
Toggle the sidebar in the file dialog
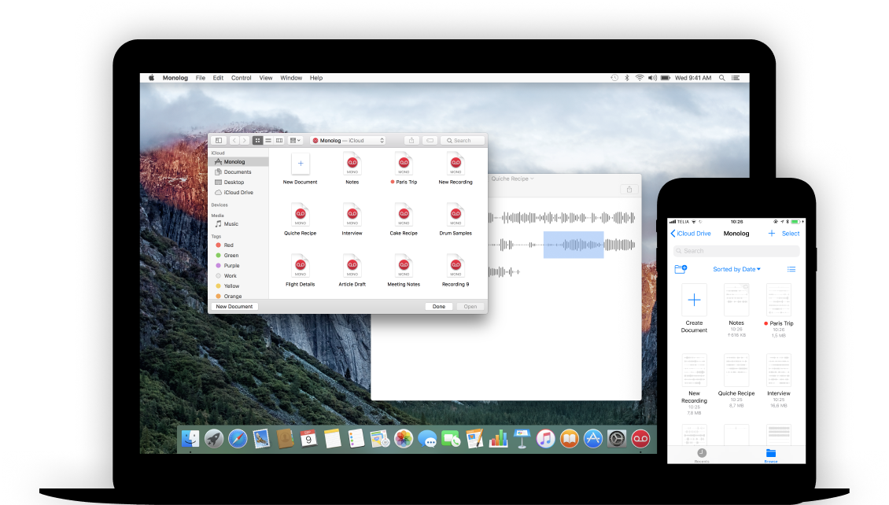pyautogui.click(x=219, y=141)
